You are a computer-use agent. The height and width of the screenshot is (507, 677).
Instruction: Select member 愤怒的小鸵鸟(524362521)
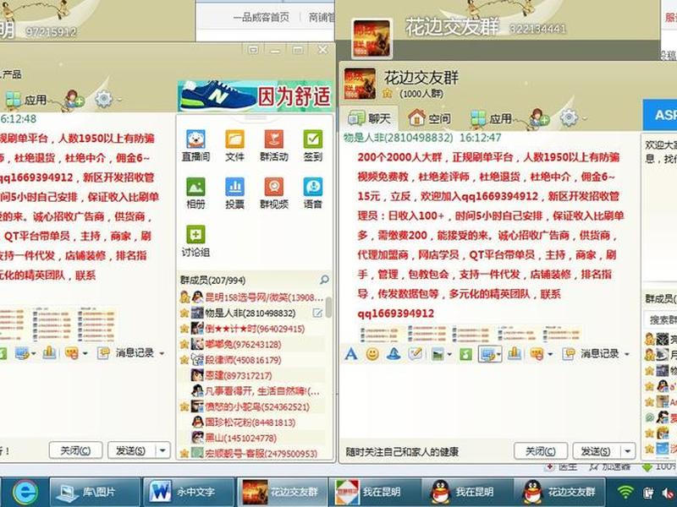(250, 406)
